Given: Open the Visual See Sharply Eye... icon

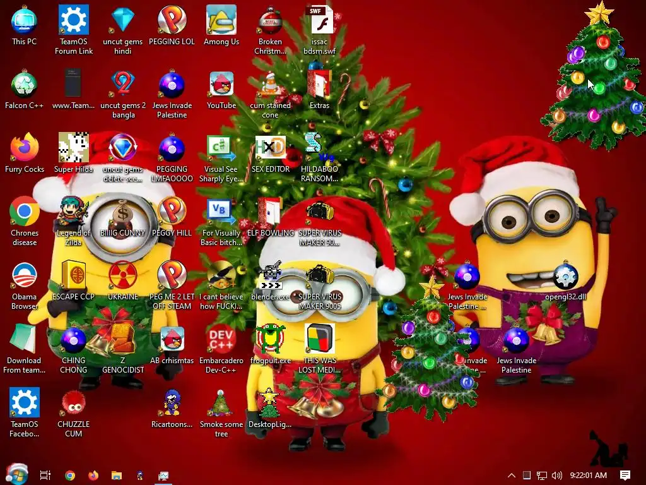Looking at the screenshot, I should click(x=221, y=148).
